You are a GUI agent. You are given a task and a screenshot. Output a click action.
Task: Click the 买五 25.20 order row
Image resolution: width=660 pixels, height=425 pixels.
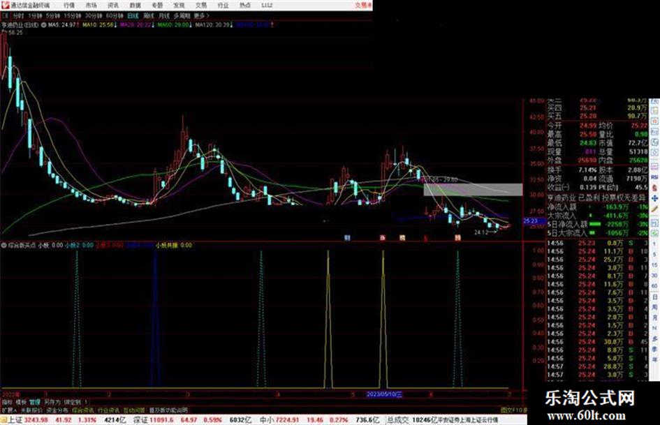click(597, 116)
